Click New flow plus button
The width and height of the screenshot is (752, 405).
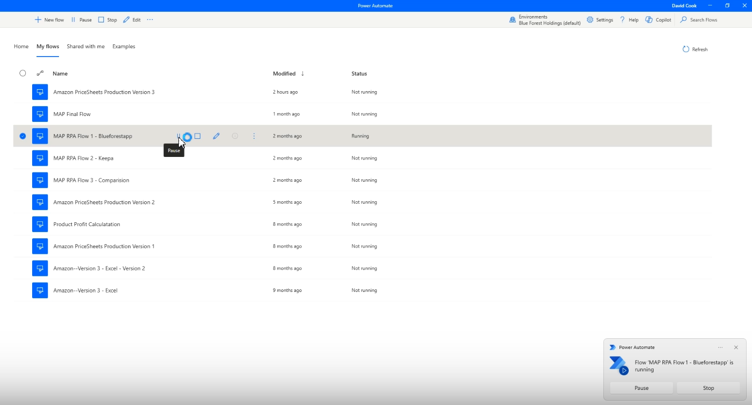(x=49, y=20)
